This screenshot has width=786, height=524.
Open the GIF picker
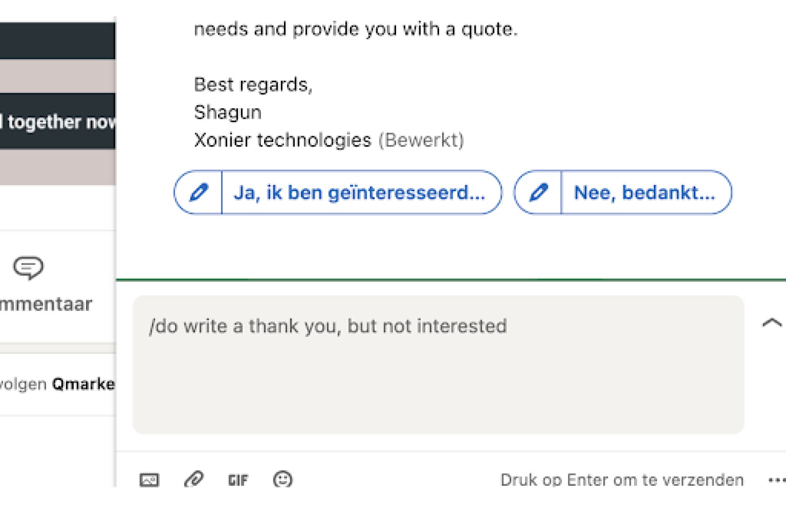[x=238, y=480]
